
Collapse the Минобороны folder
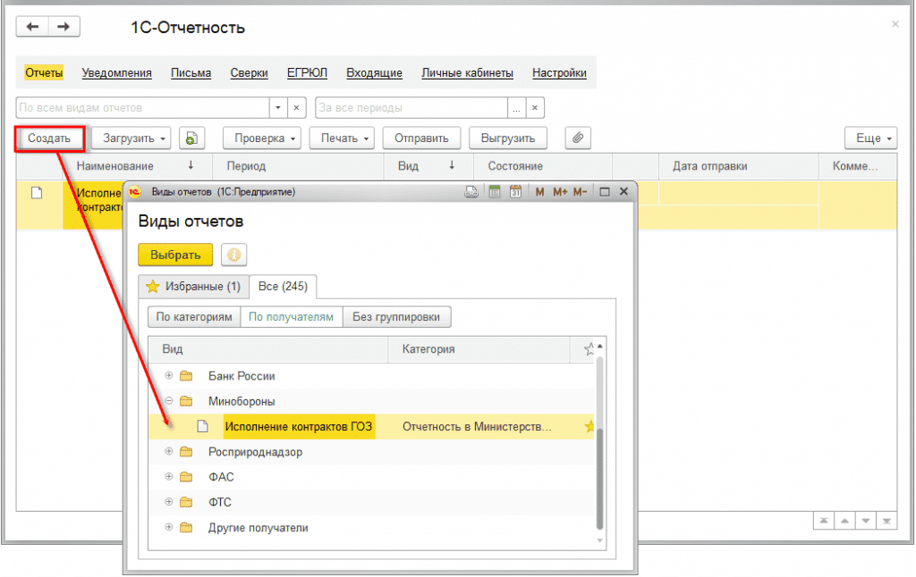click(x=169, y=401)
